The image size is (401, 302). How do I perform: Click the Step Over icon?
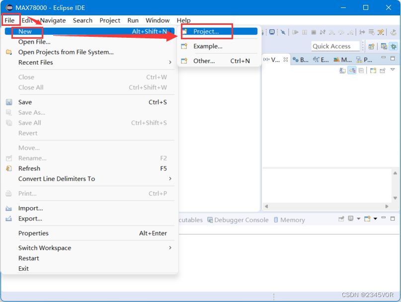click(341, 32)
